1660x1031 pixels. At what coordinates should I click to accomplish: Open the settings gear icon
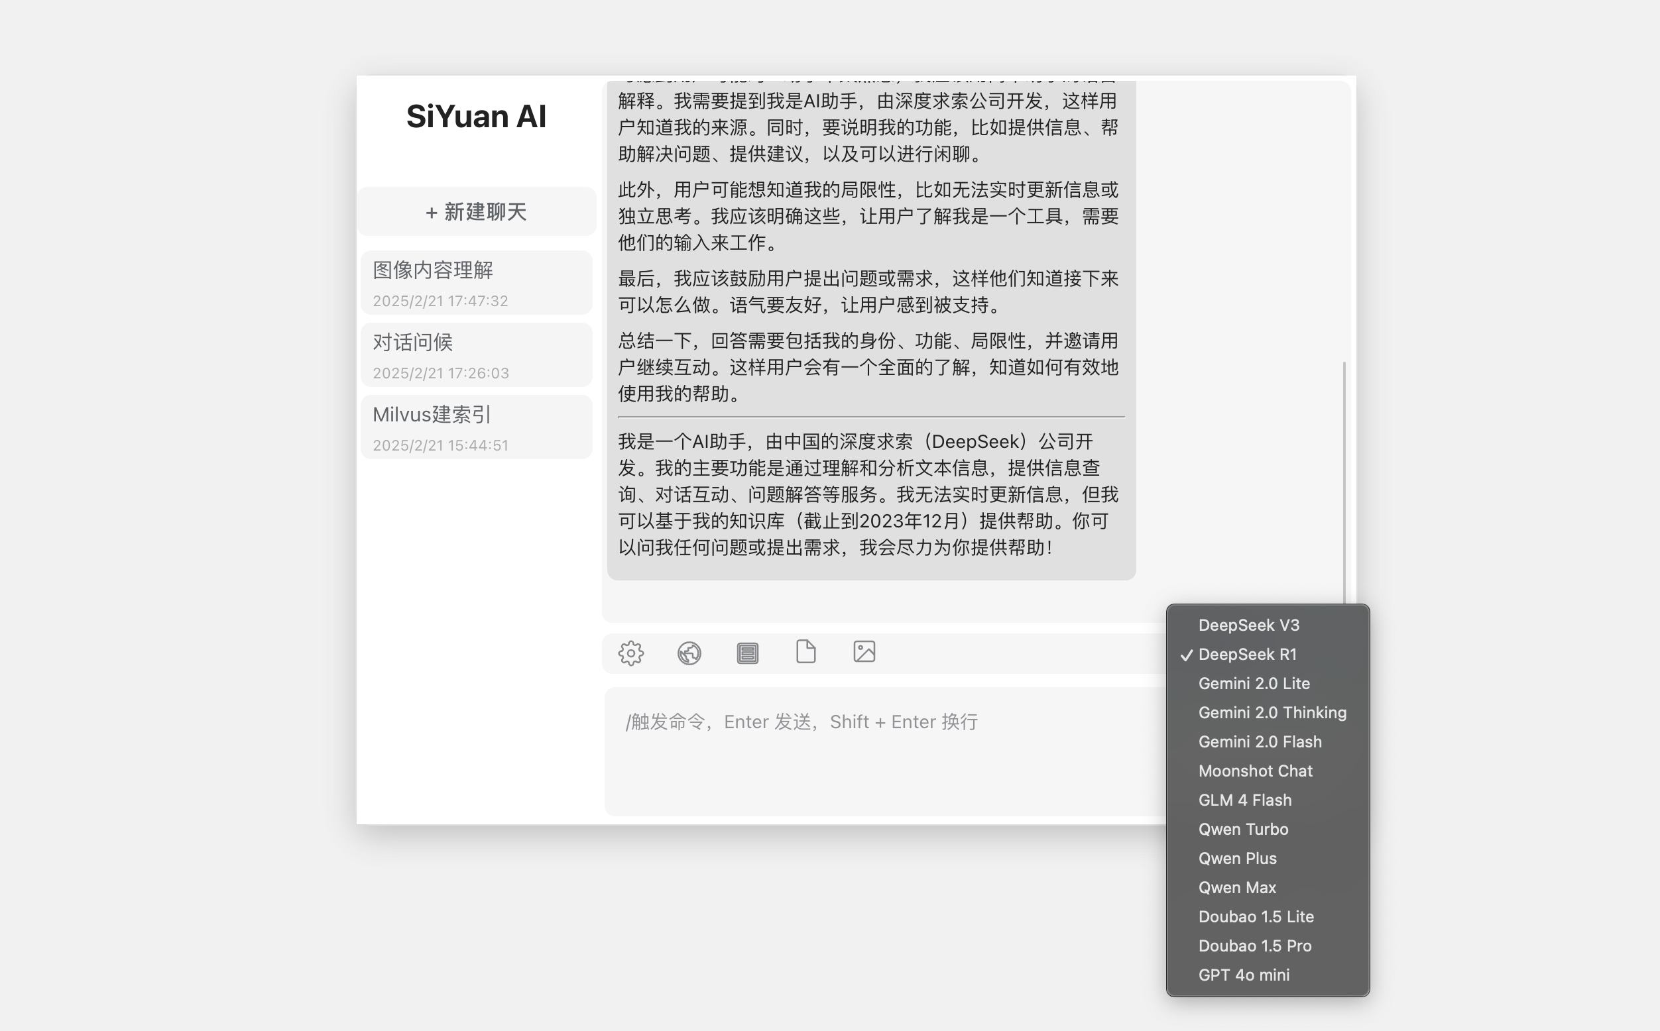pyautogui.click(x=631, y=653)
